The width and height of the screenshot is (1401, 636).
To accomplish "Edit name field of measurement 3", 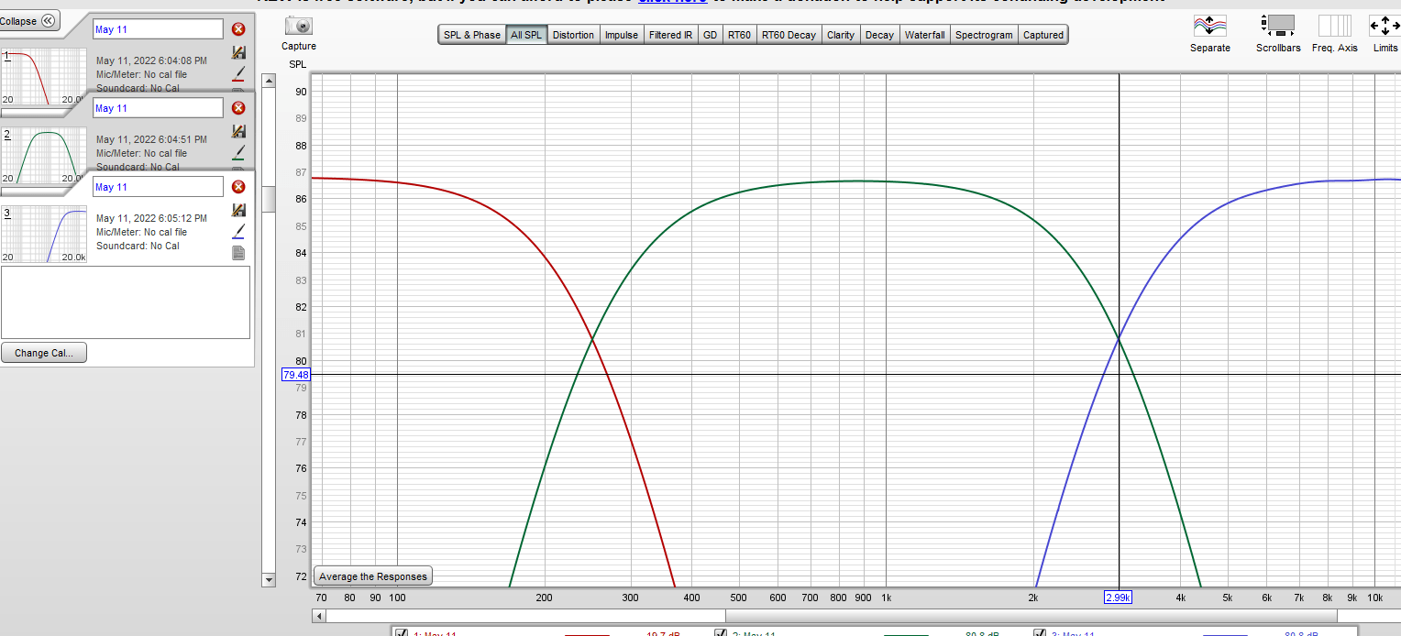I will 158,187.
